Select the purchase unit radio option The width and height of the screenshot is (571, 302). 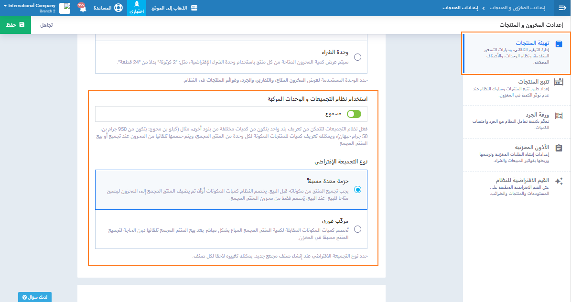point(358,57)
